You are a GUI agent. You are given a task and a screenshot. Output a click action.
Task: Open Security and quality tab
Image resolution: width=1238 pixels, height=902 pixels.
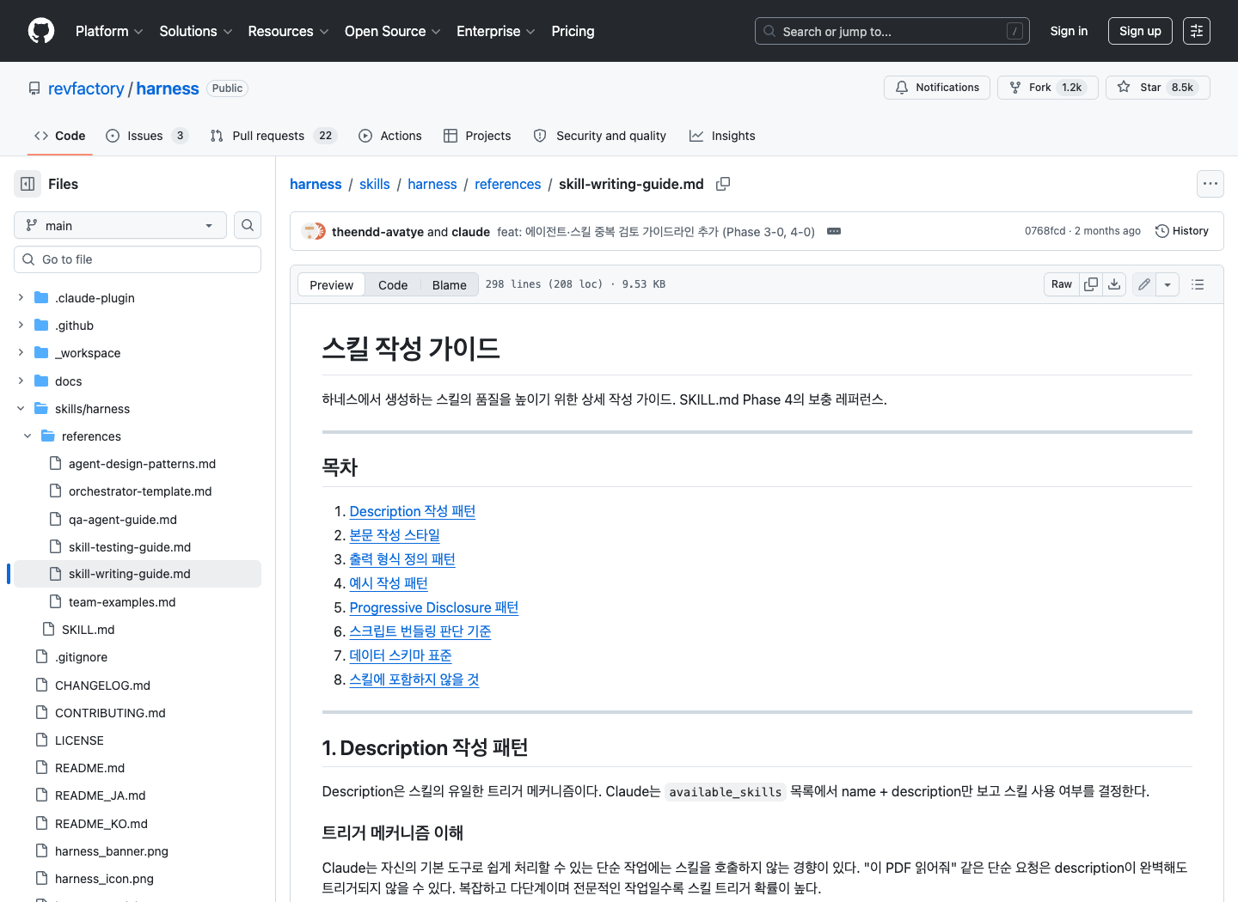(600, 136)
